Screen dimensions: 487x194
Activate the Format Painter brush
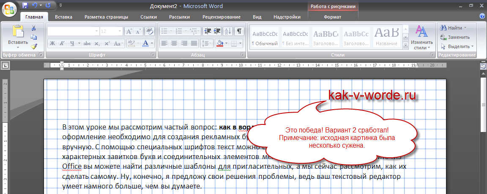coord(33,46)
